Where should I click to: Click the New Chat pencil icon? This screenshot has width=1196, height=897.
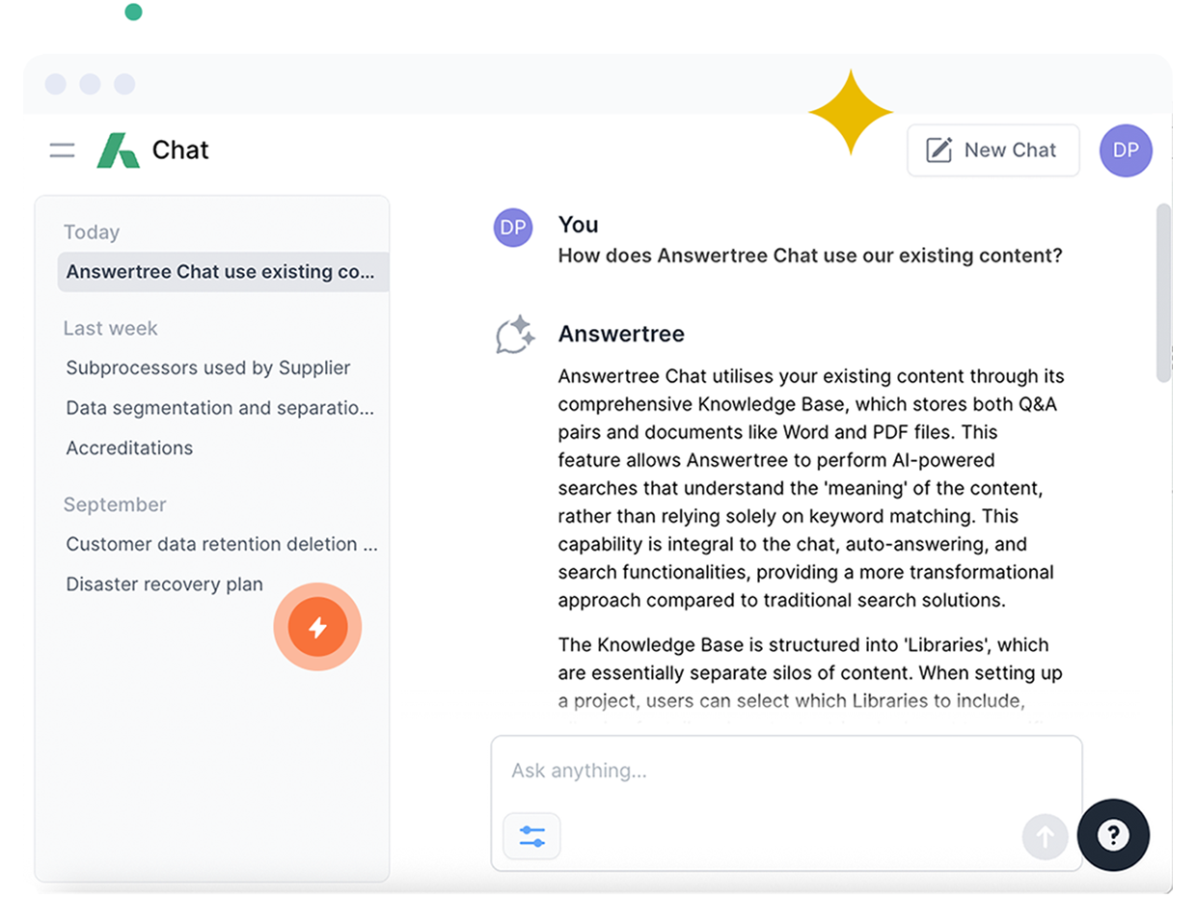[x=938, y=149]
